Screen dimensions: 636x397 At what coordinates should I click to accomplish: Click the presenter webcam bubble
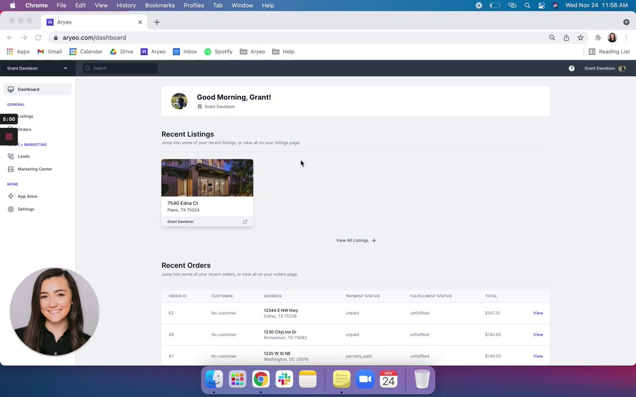click(x=54, y=312)
